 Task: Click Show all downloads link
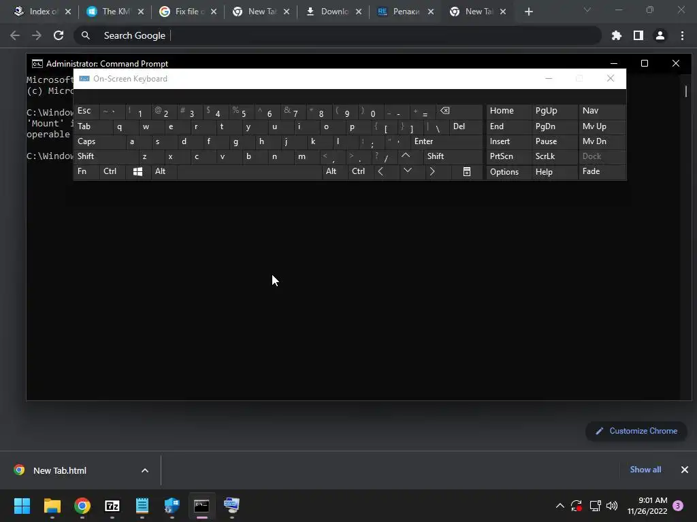pyautogui.click(x=645, y=470)
